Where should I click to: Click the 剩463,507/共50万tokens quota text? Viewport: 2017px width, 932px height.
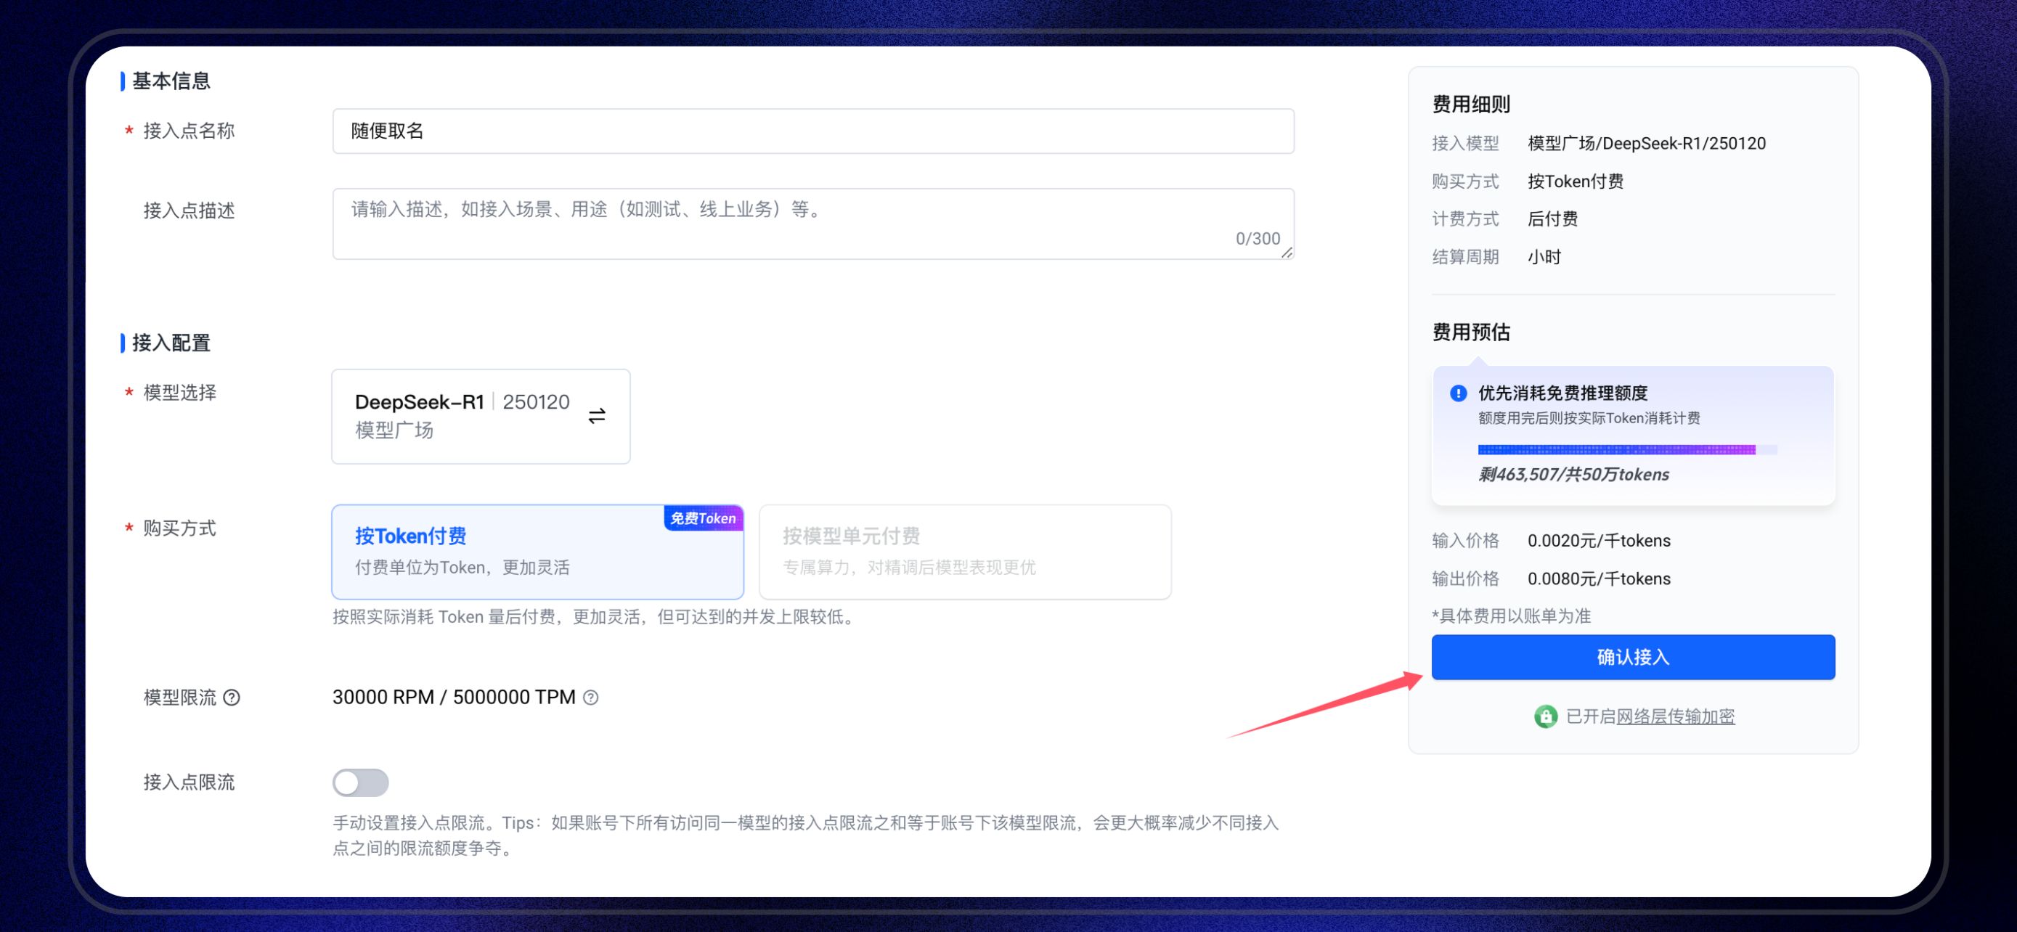[1573, 474]
